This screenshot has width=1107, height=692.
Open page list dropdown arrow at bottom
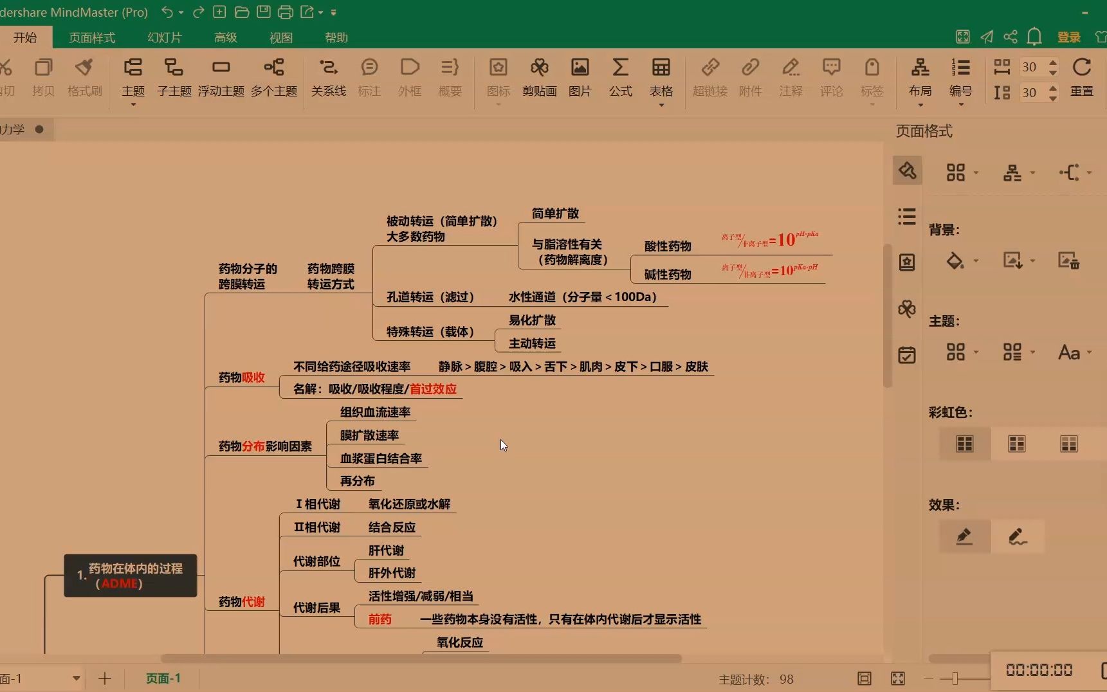[x=77, y=678]
